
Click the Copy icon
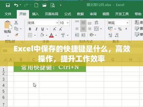point(16,29)
